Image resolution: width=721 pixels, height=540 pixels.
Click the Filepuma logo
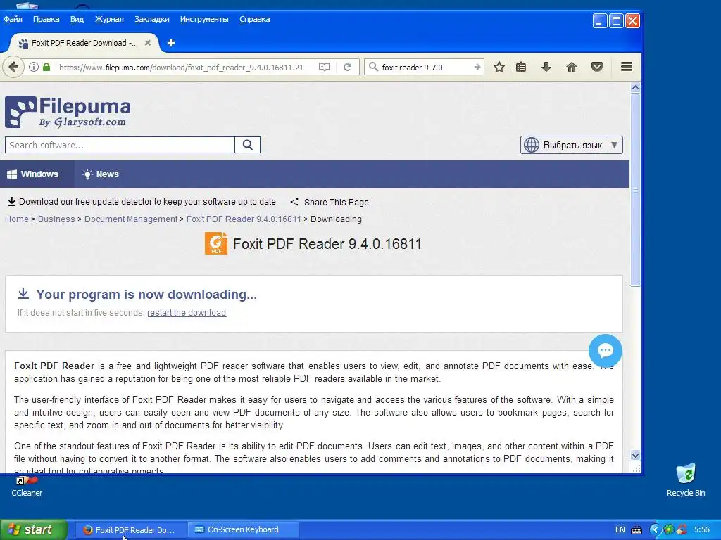tap(68, 112)
